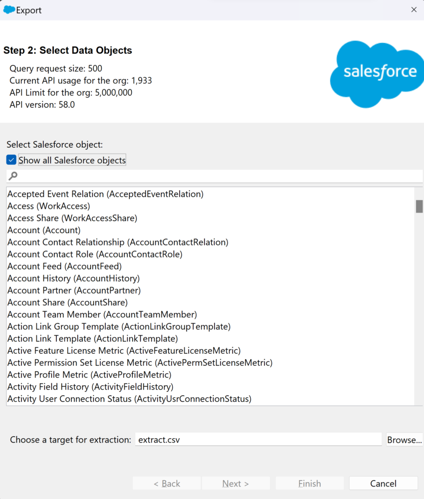This screenshot has width=424, height=499.
Task: Click the Next button
Action: tap(236, 484)
